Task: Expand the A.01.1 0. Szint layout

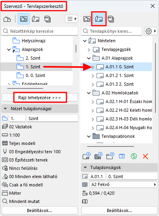Action: [x=93, y=67]
